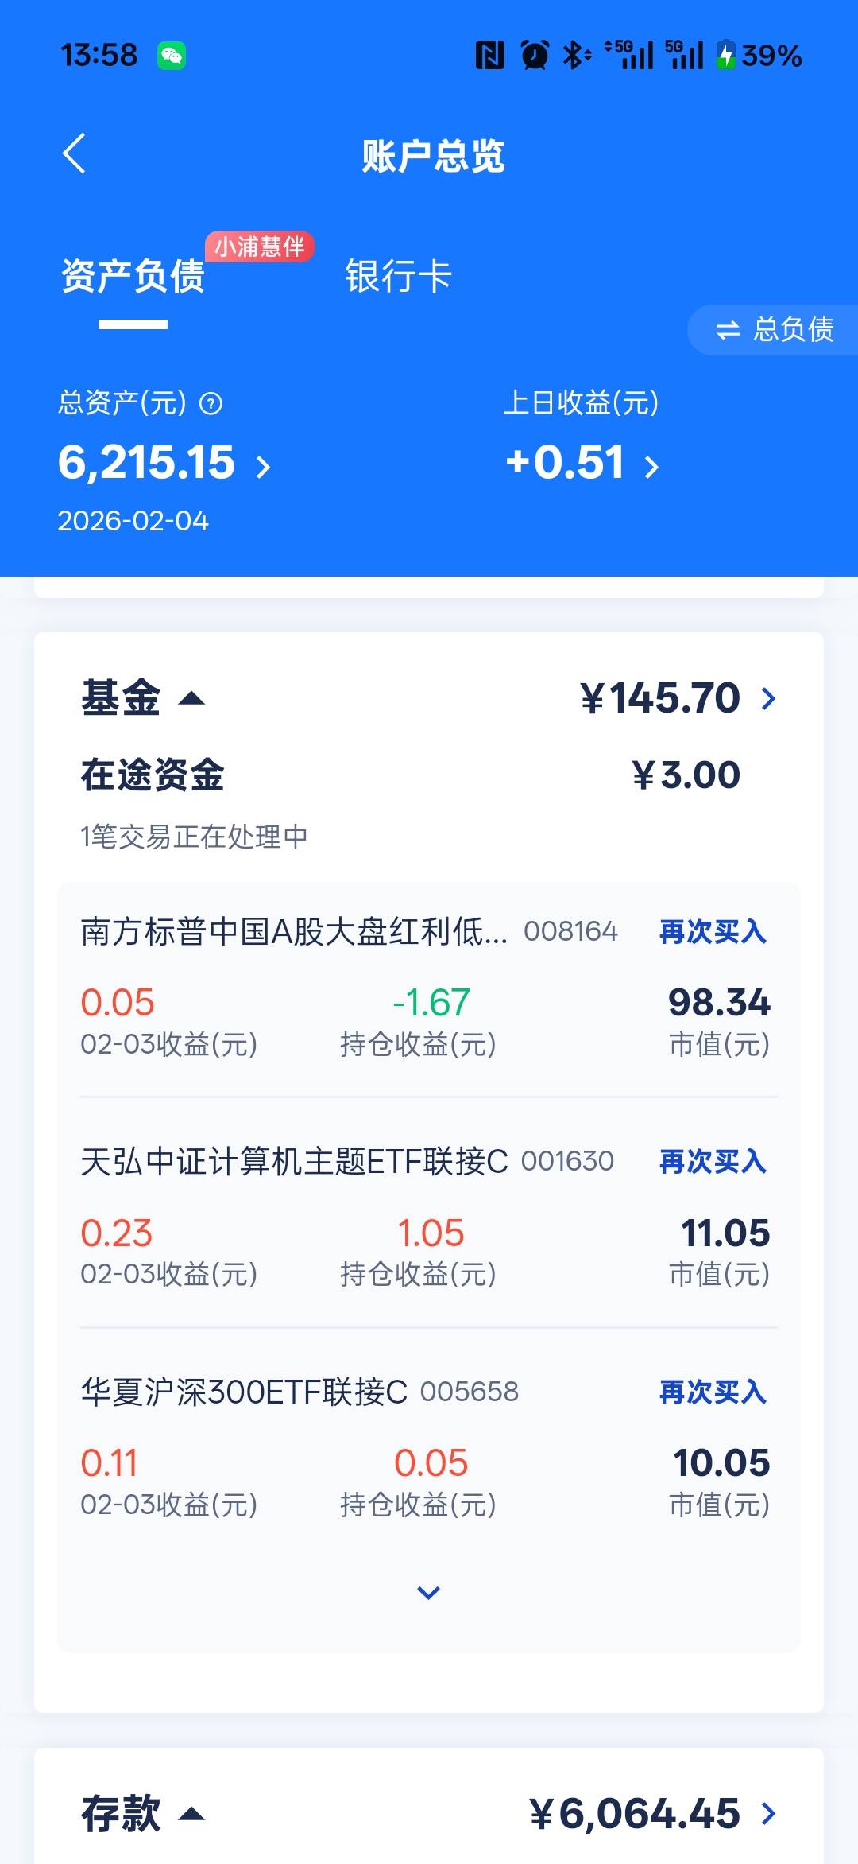Tap 再次买入 for 华夏沪深300ETF联接C
The height and width of the screenshot is (1864, 858).
pyautogui.click(x=713, y=1392)
